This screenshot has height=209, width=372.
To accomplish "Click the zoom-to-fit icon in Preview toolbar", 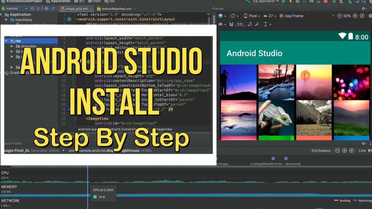I will [x=362, y=16].
